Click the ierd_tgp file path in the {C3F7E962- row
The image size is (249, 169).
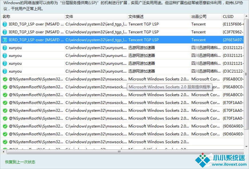pos(96,32)
